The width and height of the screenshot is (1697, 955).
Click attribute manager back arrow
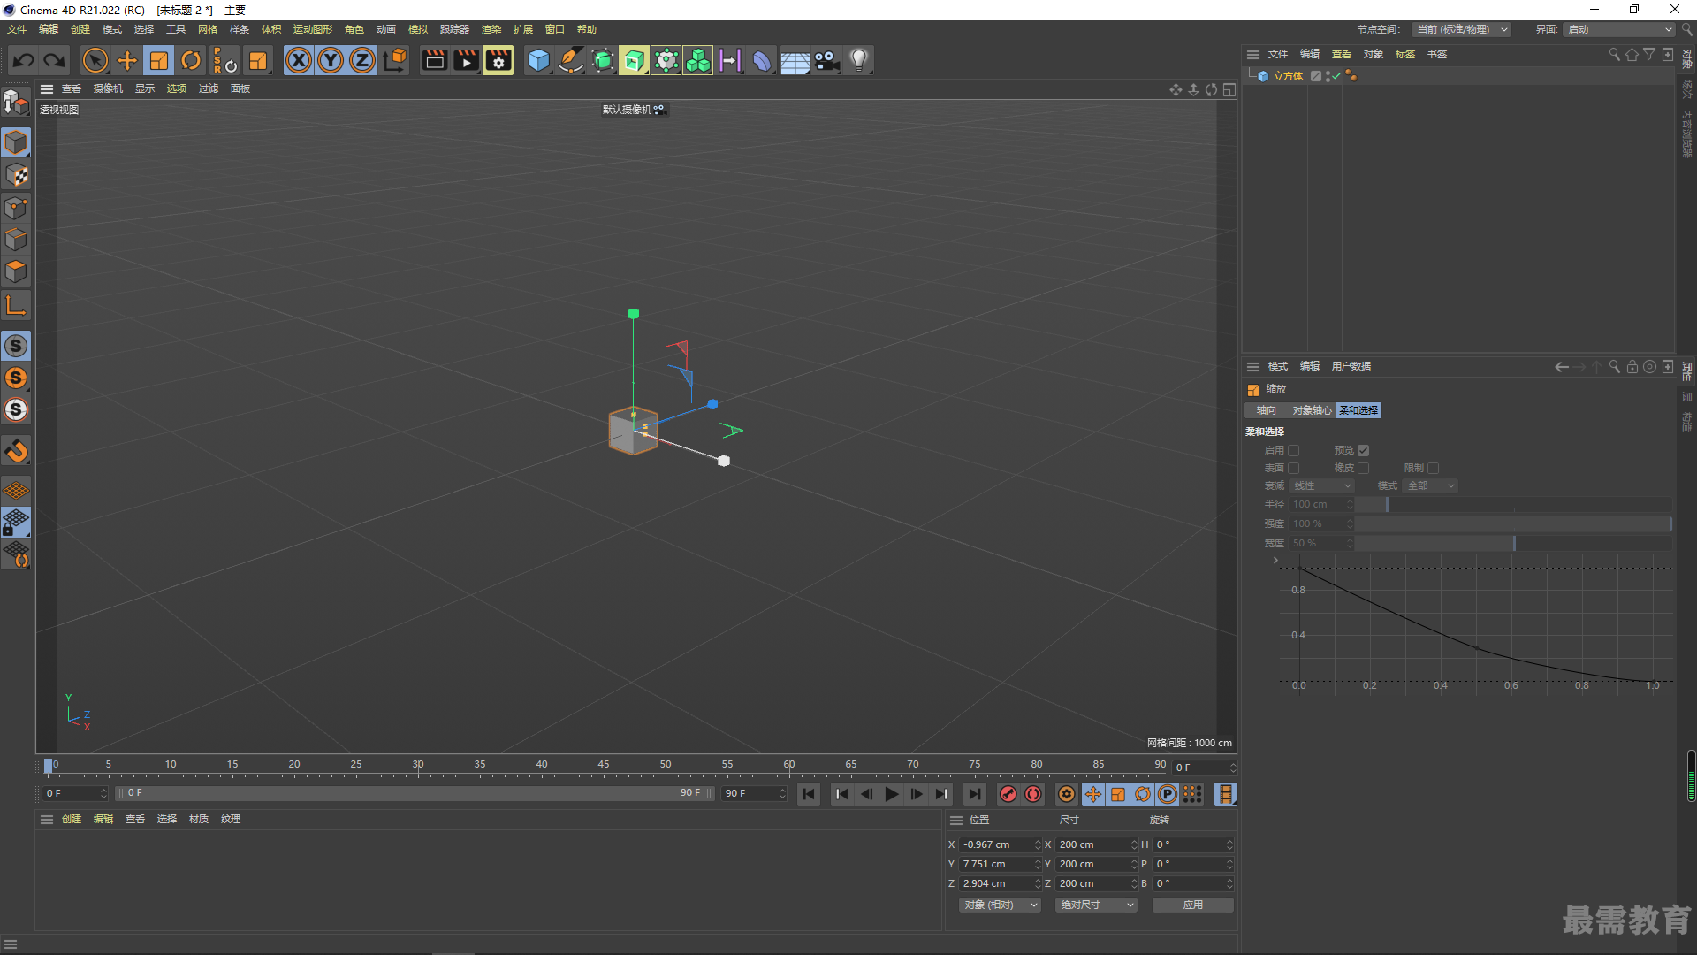pyautogui.click(x=1562, y=367)
